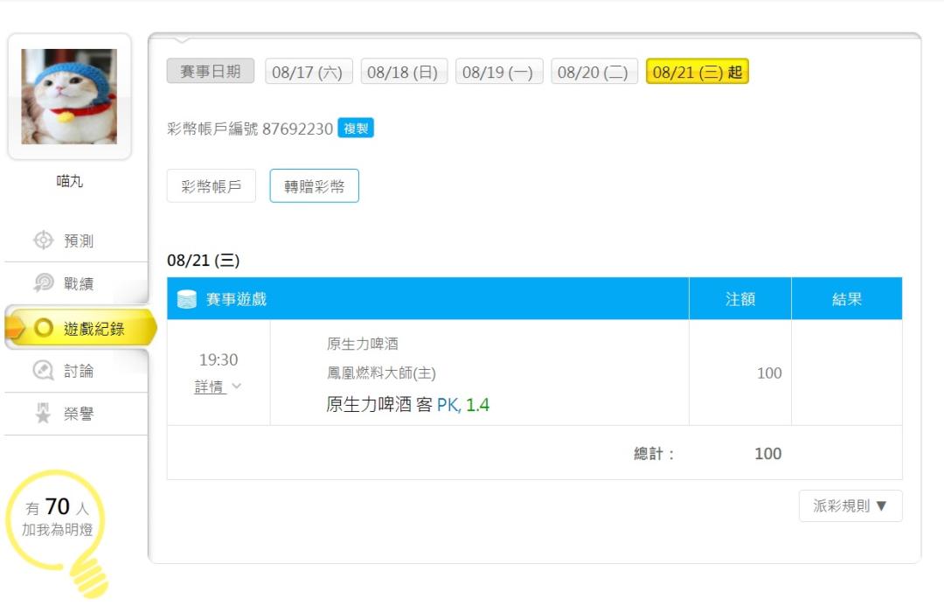Click the 賽事遊戲 header title
The image size is (944, 606).
click(x=236, y=299)
